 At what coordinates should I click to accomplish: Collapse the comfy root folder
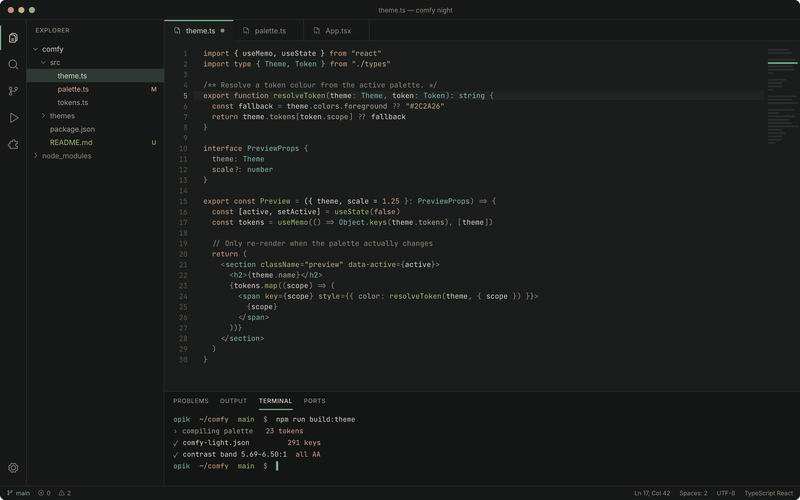click(x=36, y=49)
